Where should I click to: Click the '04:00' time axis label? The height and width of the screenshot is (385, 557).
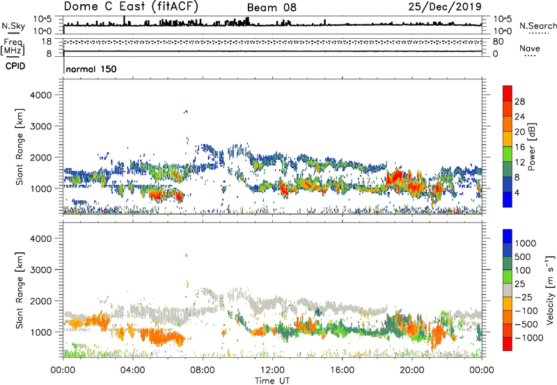coord(133,370)
